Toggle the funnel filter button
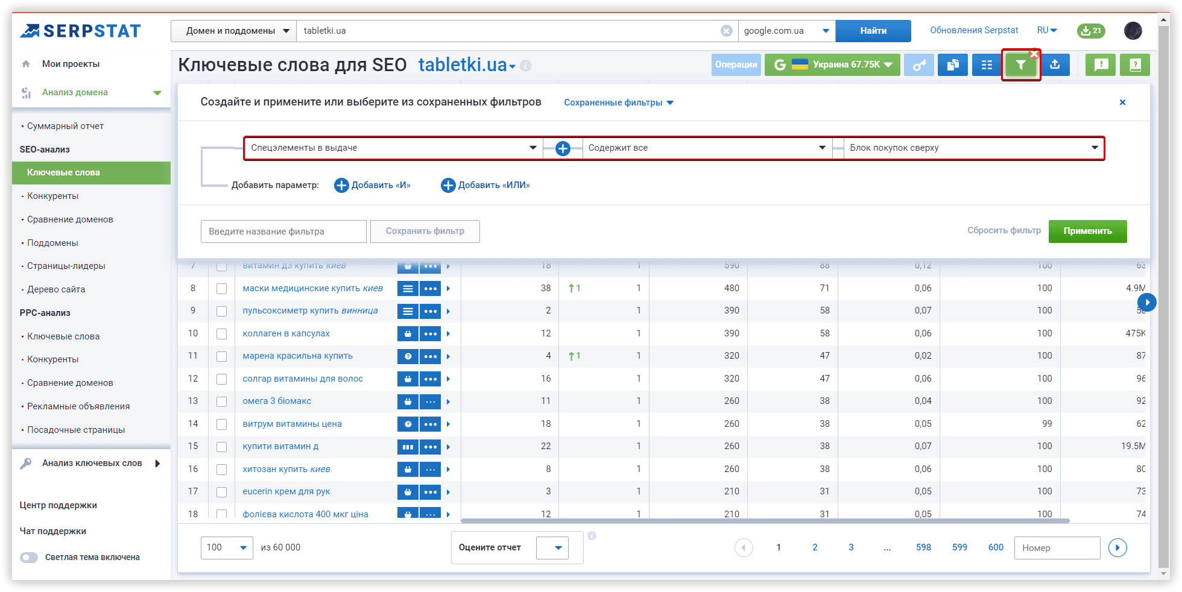 (1020, 65)
